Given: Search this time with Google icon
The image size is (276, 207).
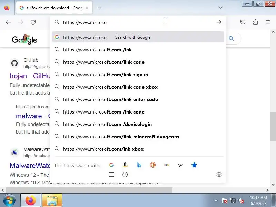Looking at the screenshot, I should coord(111,165).
